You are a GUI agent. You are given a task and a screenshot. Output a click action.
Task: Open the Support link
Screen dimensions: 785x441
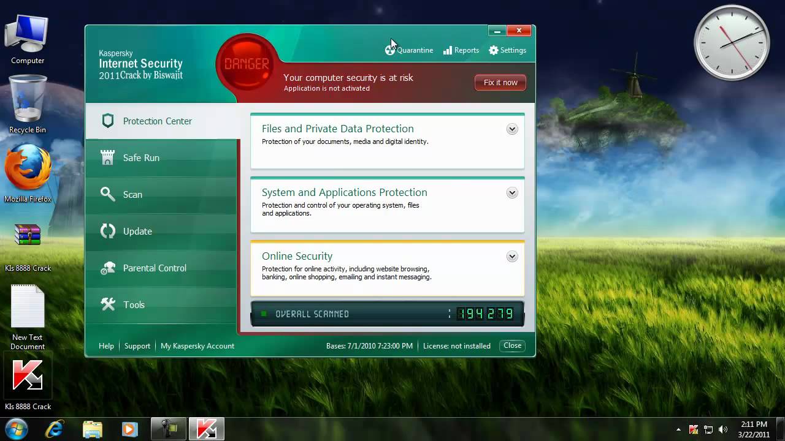[137, 346]
